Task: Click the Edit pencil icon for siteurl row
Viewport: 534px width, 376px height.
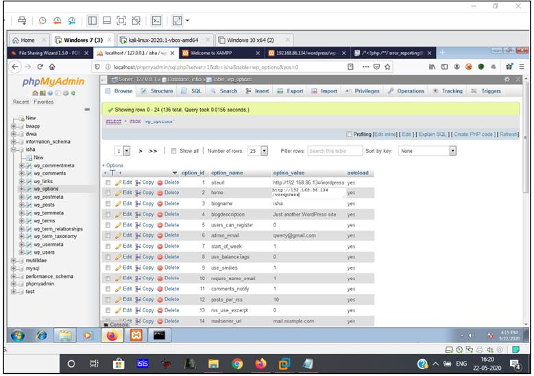Action: tap(119, 183)
